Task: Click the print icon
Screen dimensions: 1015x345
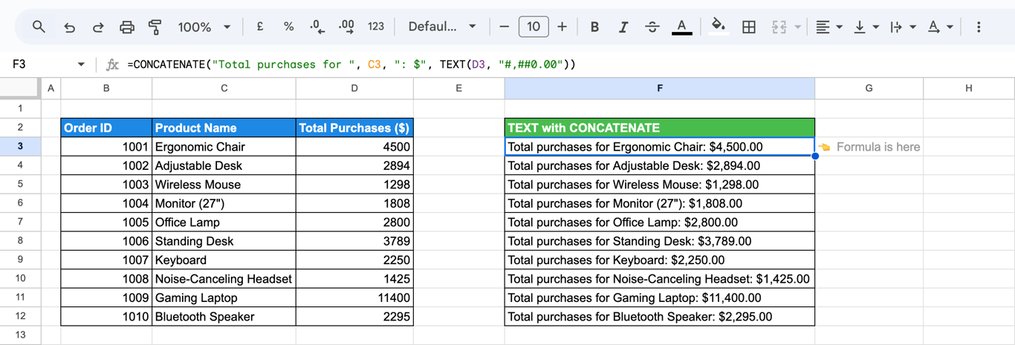Action: point(127,27)
